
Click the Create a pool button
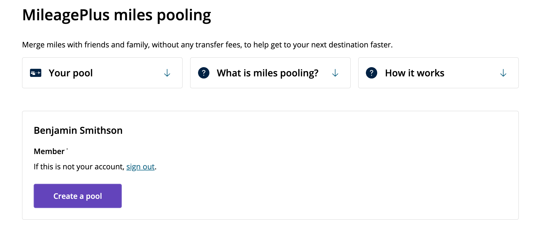[78, 196]
